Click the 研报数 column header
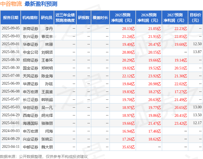This screenshot has width=203, height=159. (x=84, y=18)
